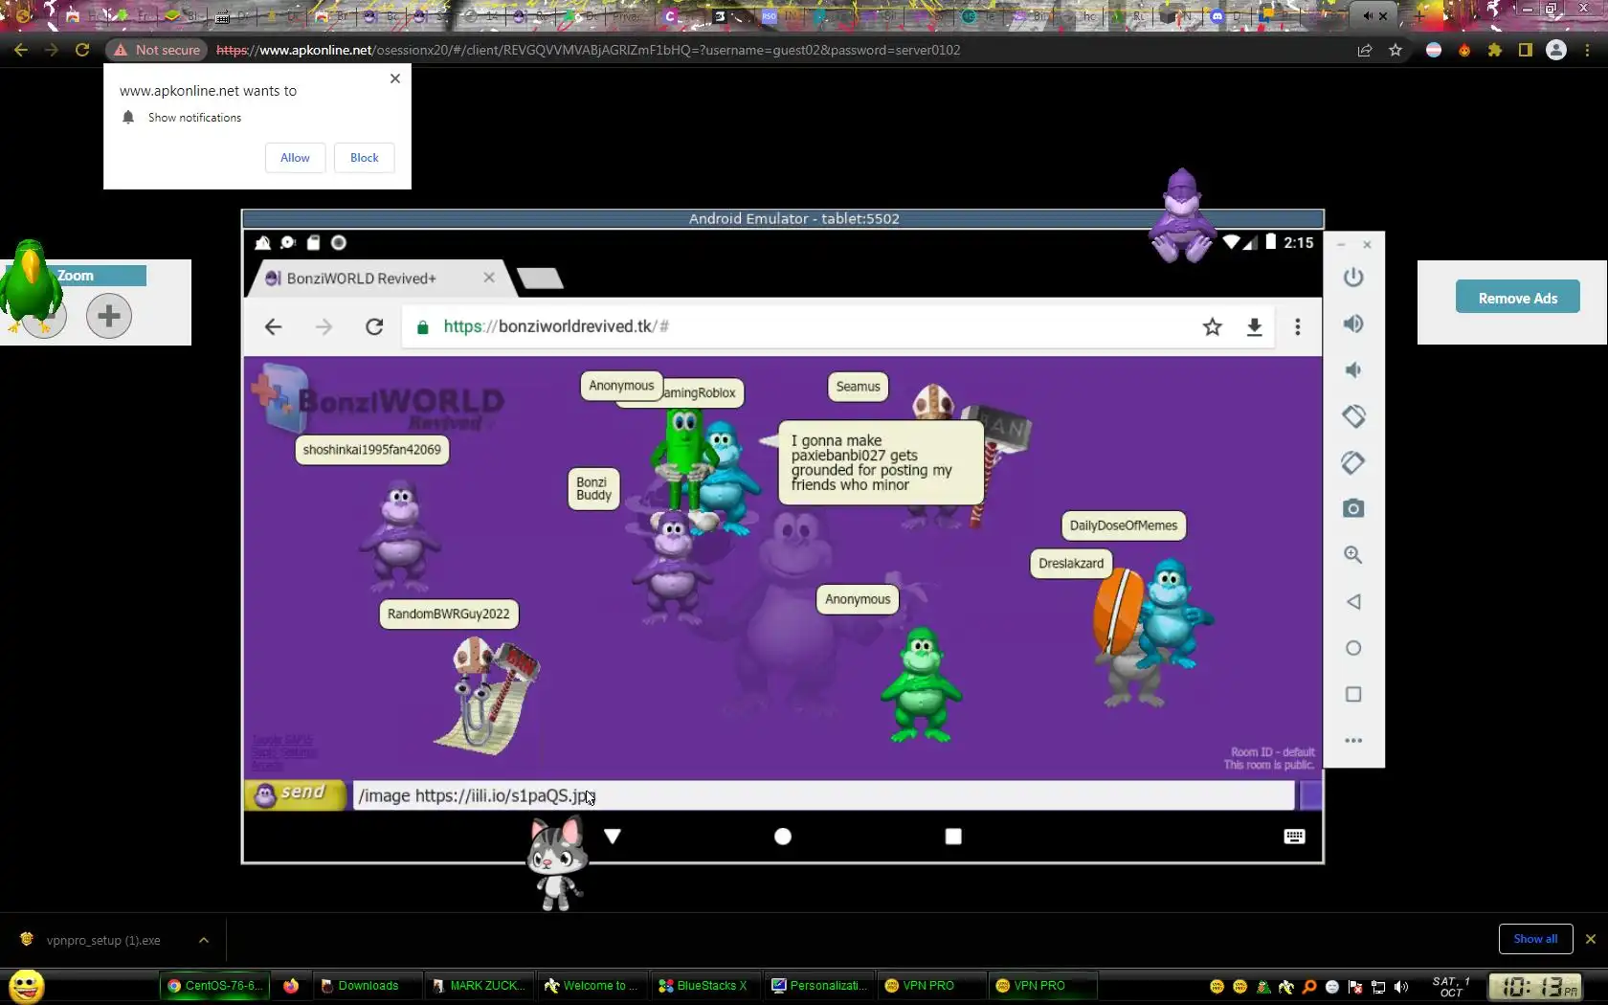
Task: Allow apkonline.net notifications
Action: point(295,158)
